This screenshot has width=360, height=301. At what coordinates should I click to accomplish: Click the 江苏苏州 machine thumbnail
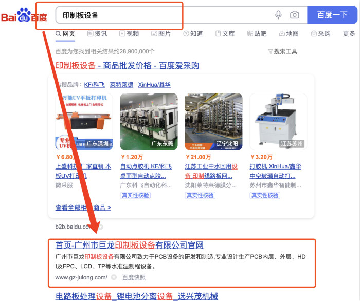pyautogui.click(x=278, y=122)
